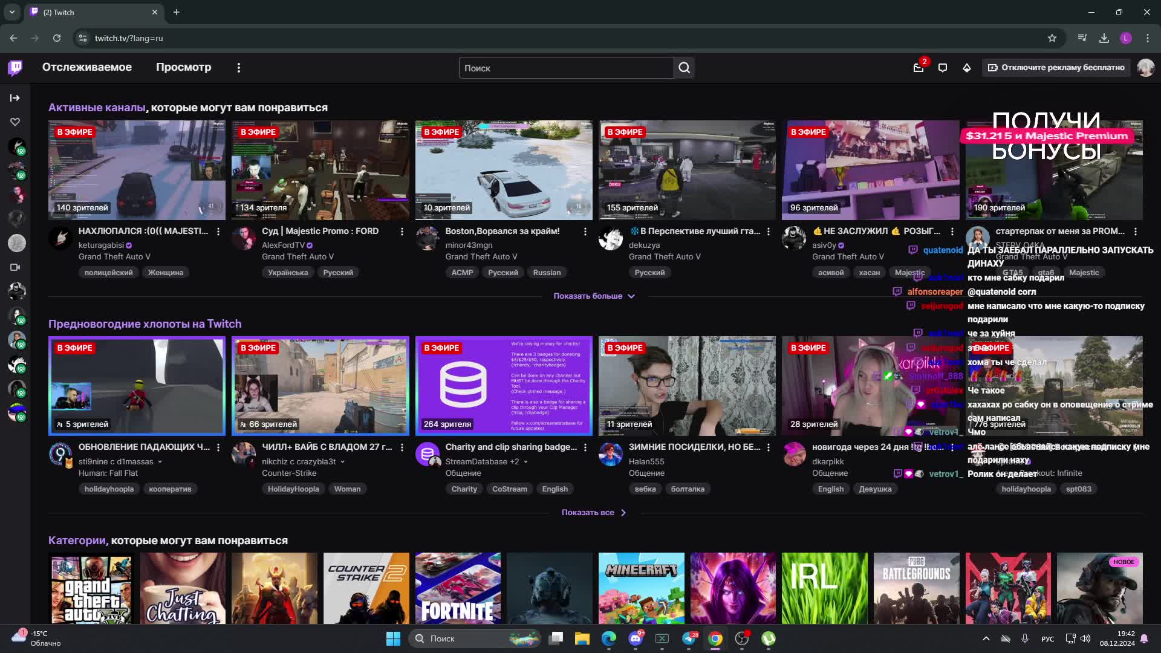Open the more options dots in navigation

[239, 68]
